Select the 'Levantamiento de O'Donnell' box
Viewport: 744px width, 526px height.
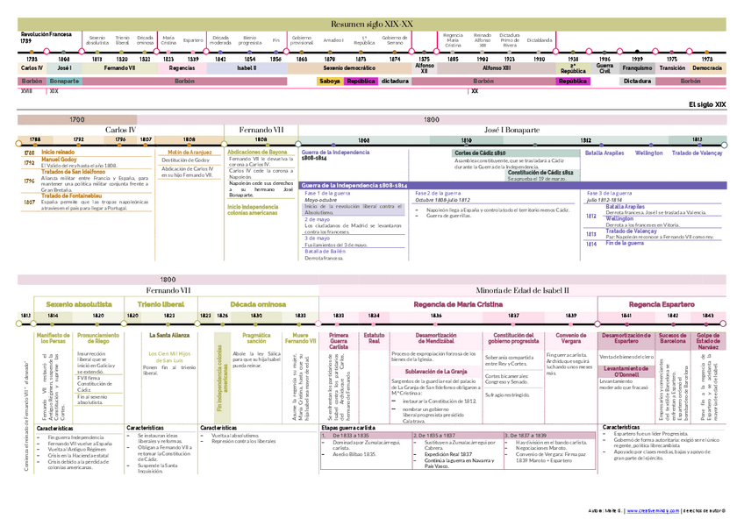626,372
